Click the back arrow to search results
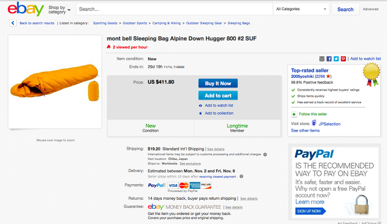The width and height of the screenshot is (387, 224). pos(13,23)
